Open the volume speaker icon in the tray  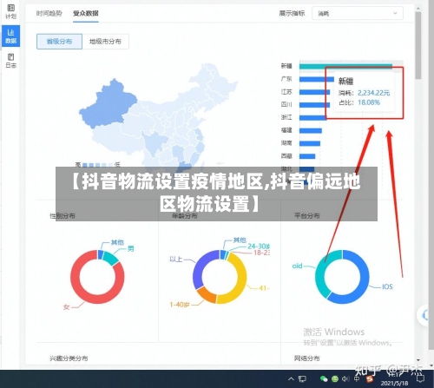coord(345,378)
